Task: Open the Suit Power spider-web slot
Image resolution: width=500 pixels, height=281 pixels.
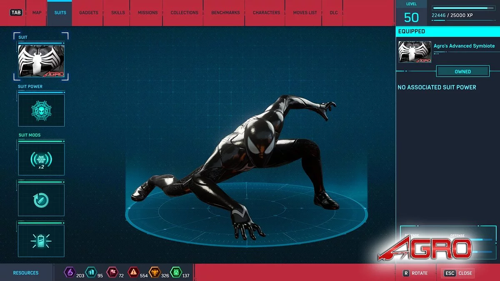Action: [x=41, y=110]
